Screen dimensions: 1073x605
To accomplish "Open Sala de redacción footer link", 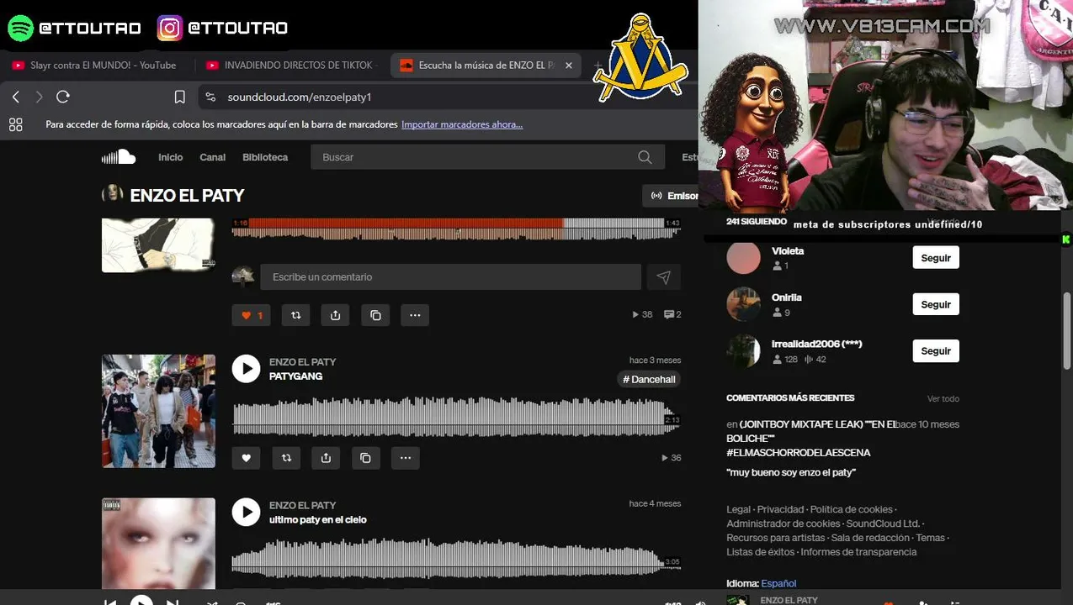I will [870, 538].
